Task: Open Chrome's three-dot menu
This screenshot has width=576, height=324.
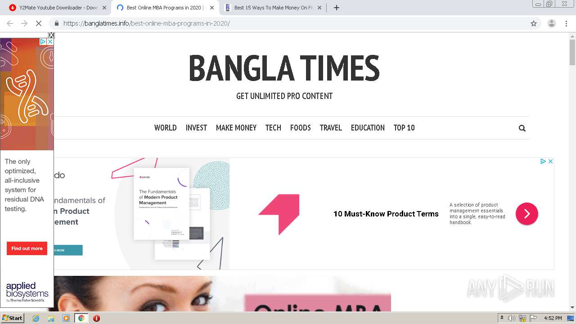Action: tap(566, 23)
